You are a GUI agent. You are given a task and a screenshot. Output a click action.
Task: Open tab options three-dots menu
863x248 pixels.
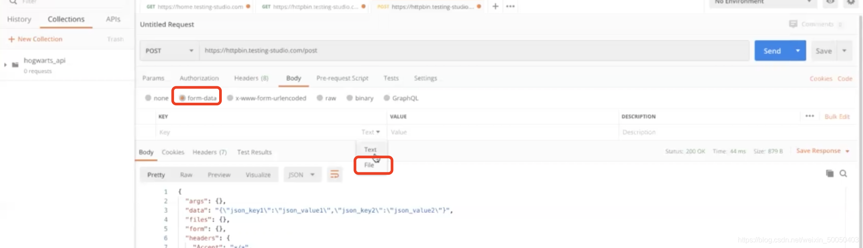coord(510,6)
